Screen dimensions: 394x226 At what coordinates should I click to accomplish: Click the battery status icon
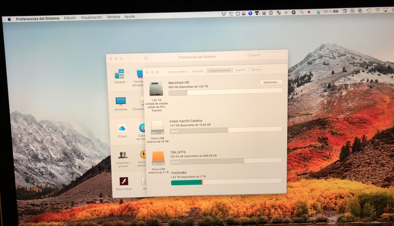(336, 11)
